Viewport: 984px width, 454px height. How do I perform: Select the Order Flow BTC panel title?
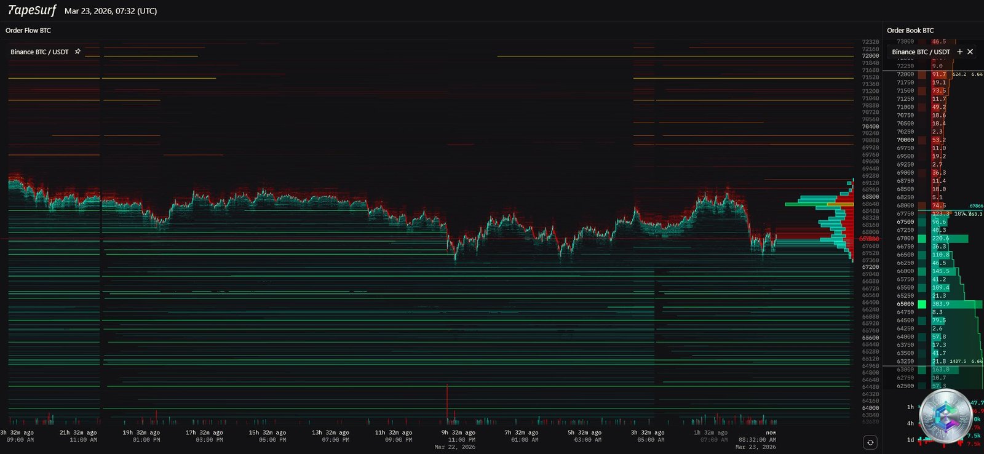28,30
